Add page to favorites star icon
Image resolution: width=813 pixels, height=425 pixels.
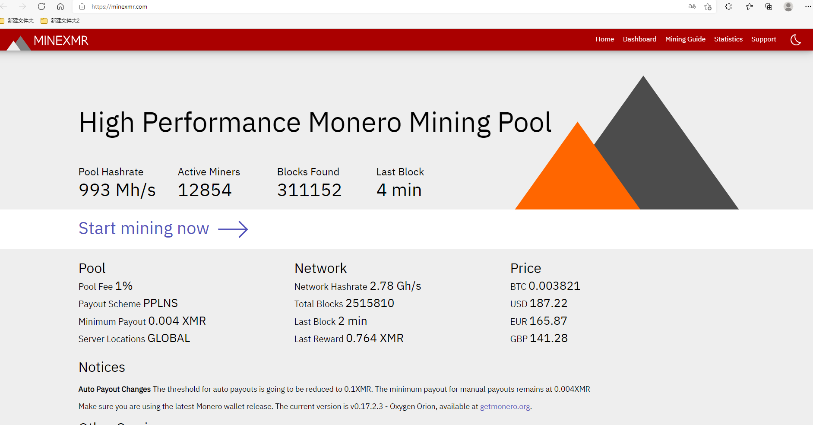708,6
